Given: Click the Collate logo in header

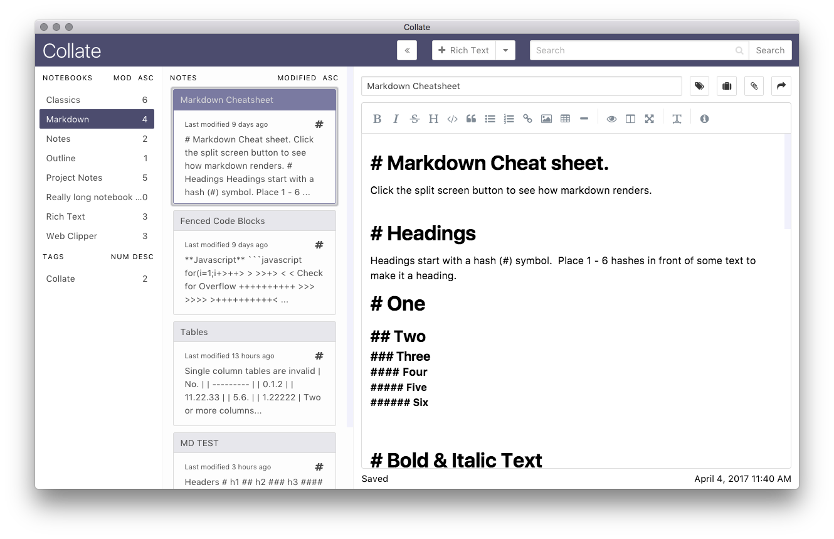Looking at the screenshot, I should click(71, 51).
